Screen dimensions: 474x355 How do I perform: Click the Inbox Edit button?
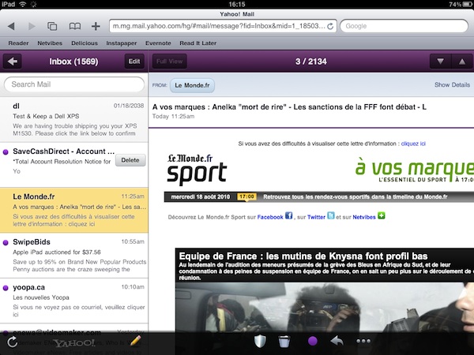pos(134,62)
